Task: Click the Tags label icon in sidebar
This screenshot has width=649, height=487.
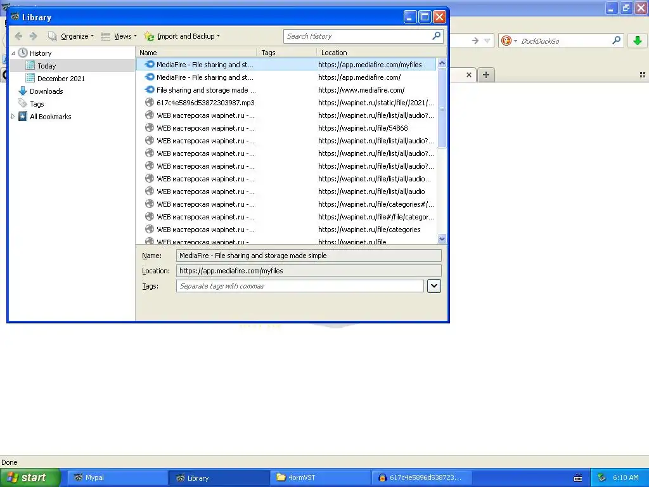Action: (23, 103)
